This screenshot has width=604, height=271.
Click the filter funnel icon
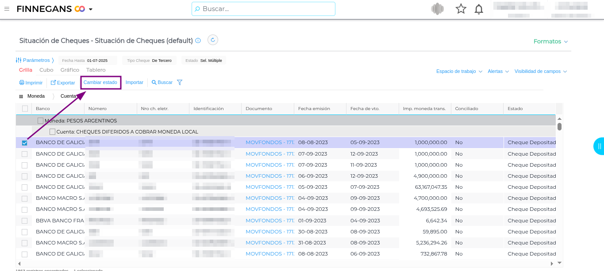[x=180, y=82]
